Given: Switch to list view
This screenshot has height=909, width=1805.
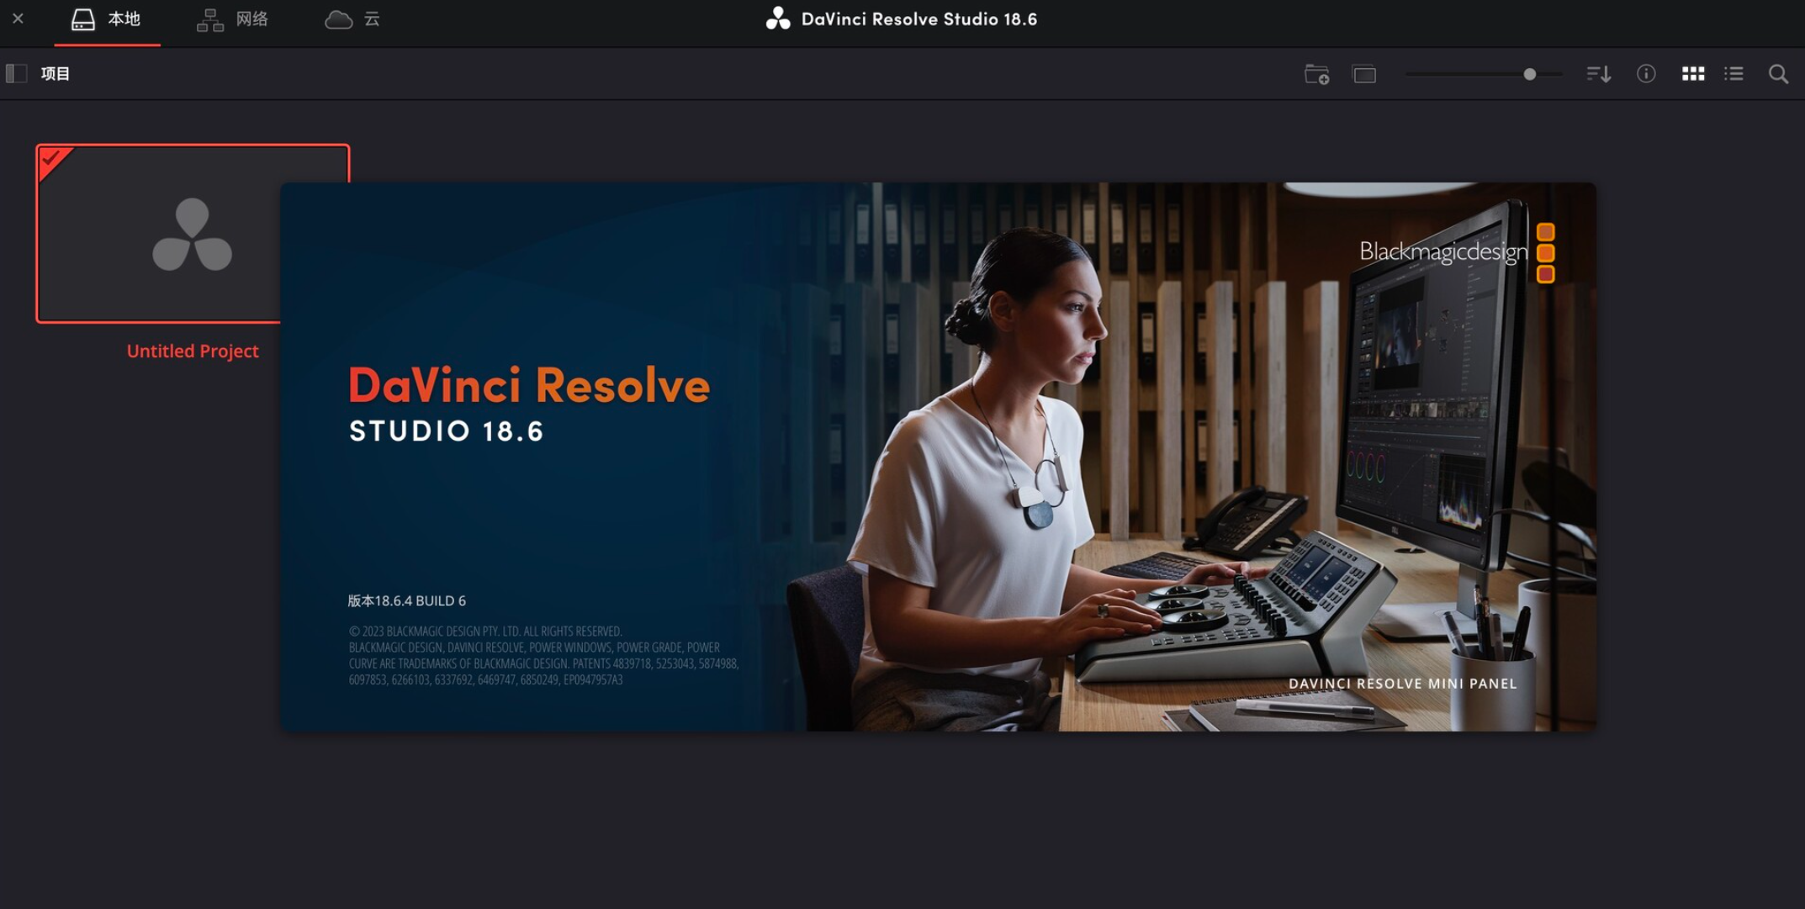Looking at the screenshot, I should click(1734, 74).
